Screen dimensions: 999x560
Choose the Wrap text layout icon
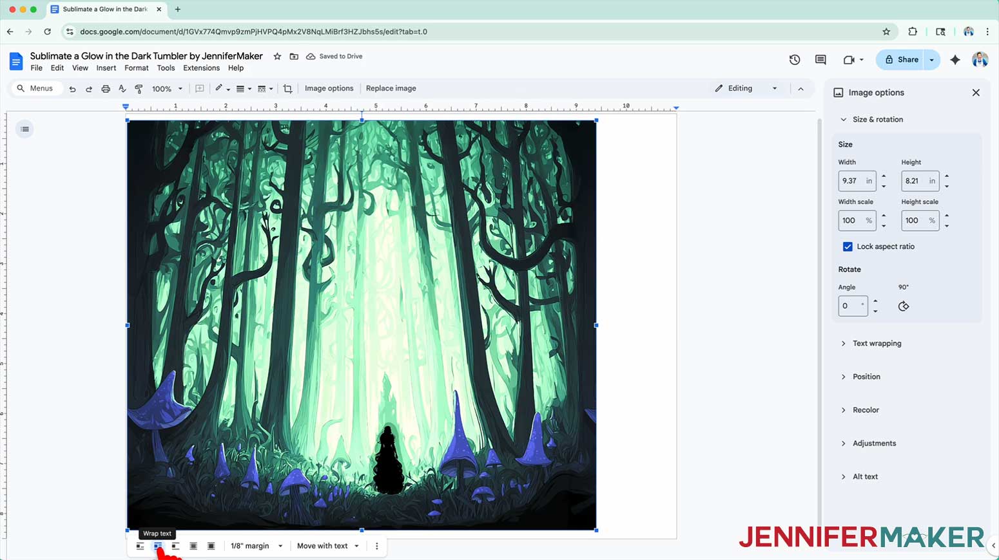(x=158, y=546)
